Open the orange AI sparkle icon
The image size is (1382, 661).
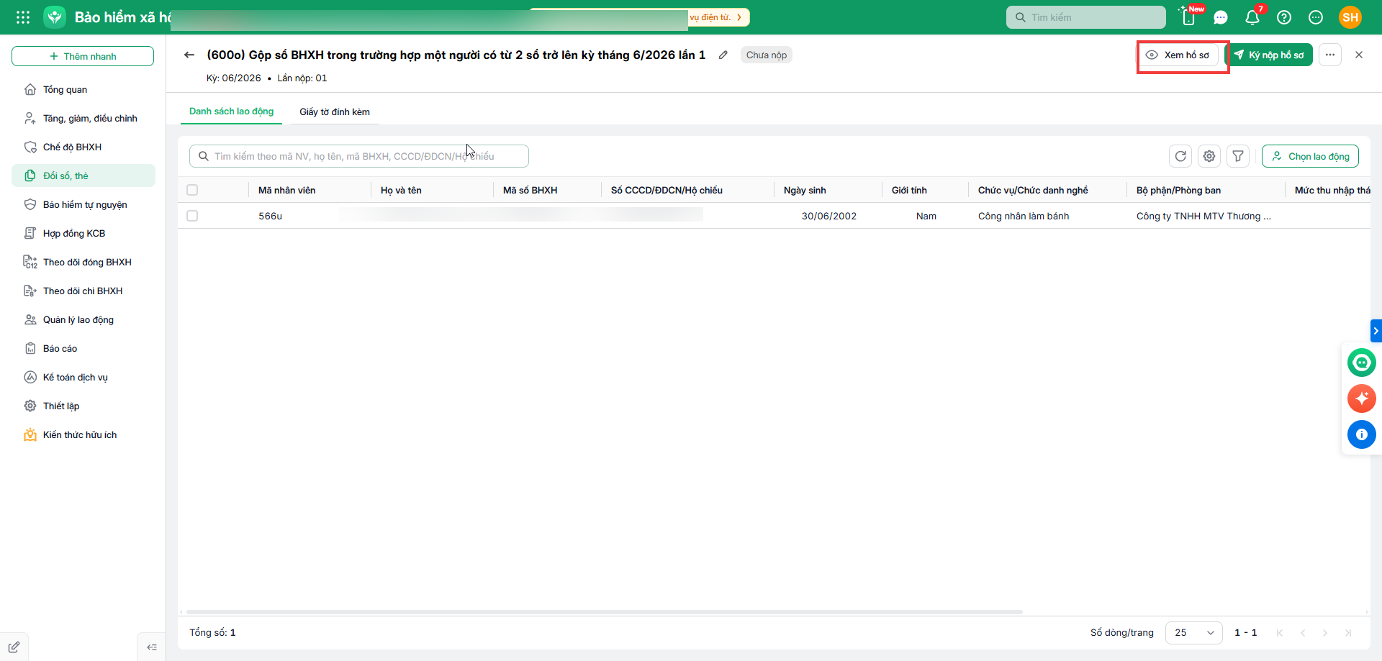1362,398
